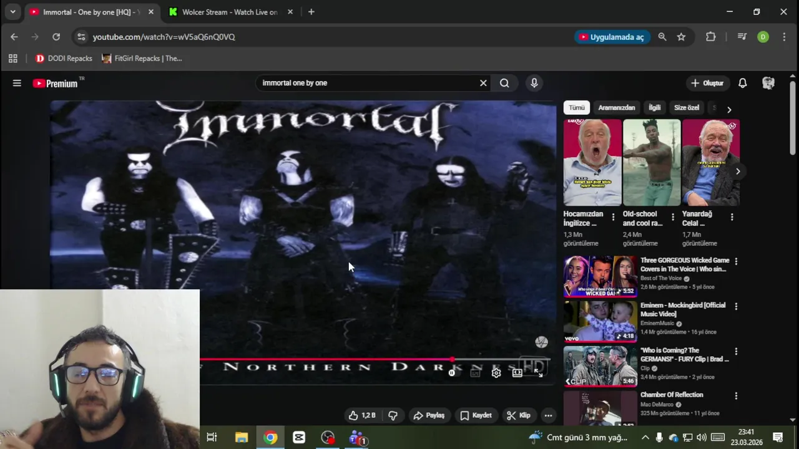Select the Size özel filter chip
Viewport: 799px width, 449px height.
click(x=687, y=108)
